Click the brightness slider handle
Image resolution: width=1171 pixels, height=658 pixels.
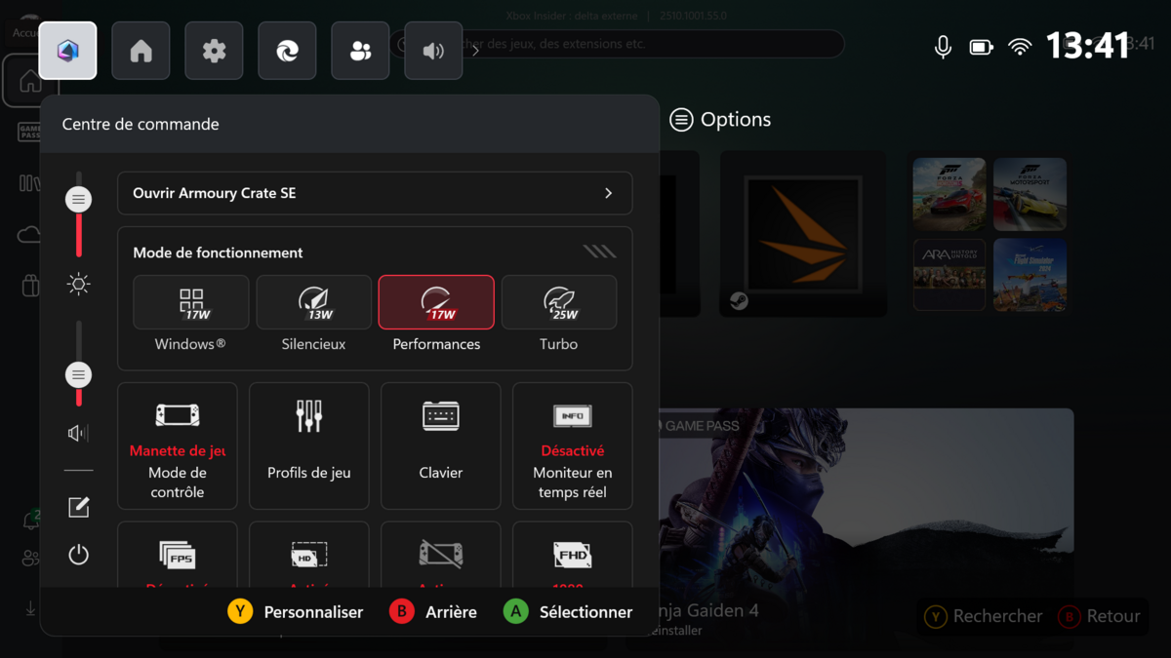pyautogui.click(x=79, y=200)
